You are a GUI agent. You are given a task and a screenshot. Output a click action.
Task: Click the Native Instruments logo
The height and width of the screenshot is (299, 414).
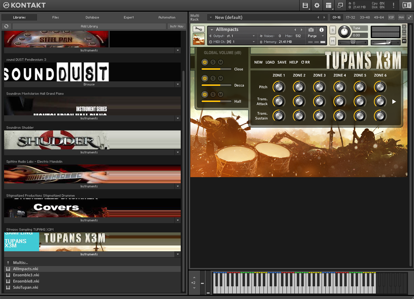click(x=406, y=5)
